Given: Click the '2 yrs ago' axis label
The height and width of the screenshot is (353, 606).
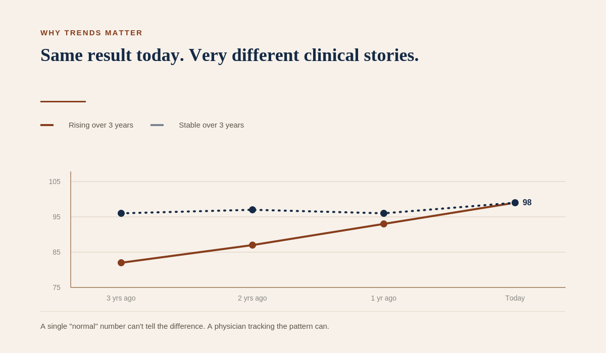Looking at the screenshot, I should (252, 298).
